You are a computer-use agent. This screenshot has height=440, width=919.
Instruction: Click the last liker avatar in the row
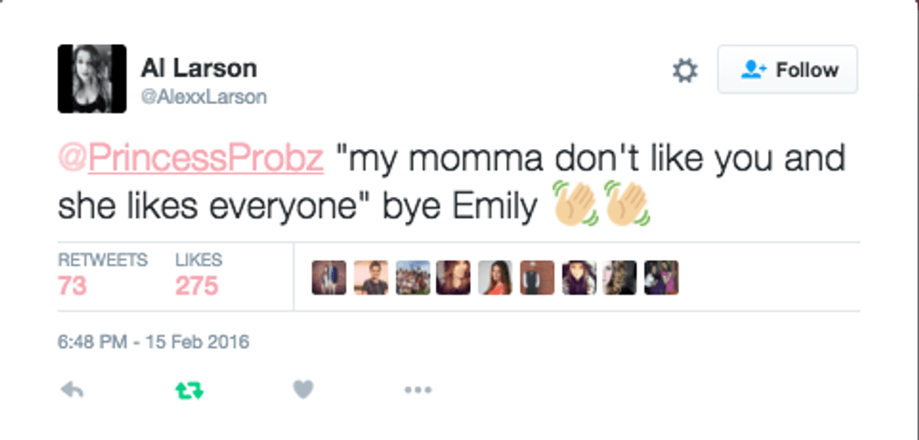coord(661,278)
